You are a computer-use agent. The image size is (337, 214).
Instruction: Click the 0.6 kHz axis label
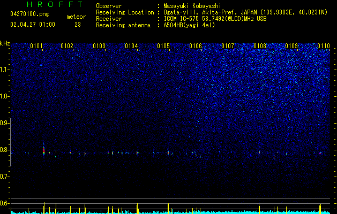coord(4,203)
